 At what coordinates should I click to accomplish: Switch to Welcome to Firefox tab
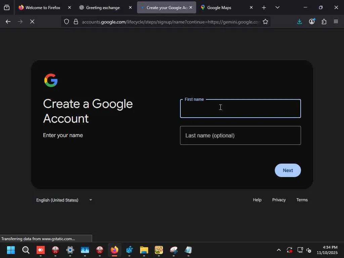[x=43, y=8]
